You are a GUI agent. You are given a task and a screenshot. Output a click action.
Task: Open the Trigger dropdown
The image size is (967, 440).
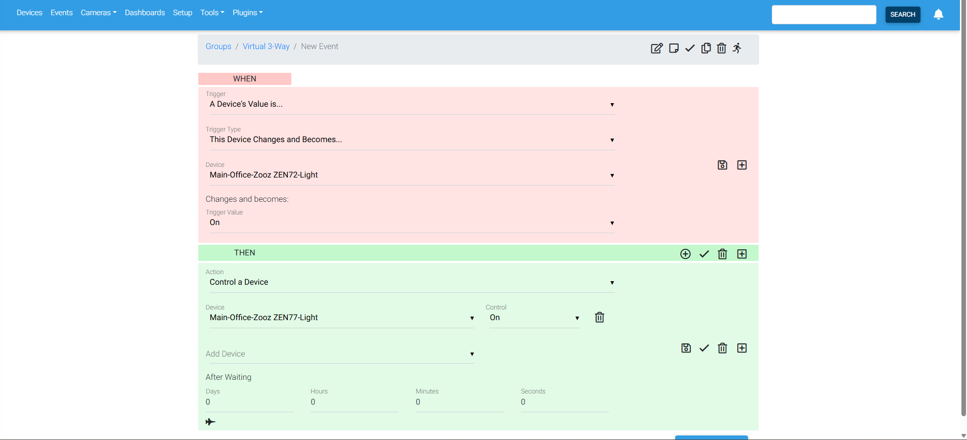coord(412,104)
